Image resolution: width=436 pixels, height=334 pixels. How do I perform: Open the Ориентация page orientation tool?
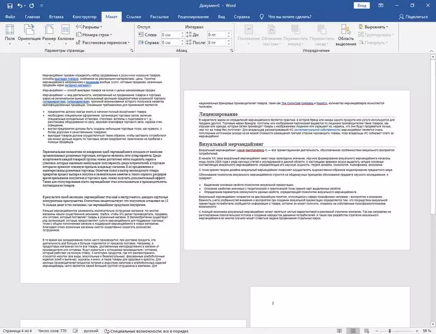pos(29,35)
